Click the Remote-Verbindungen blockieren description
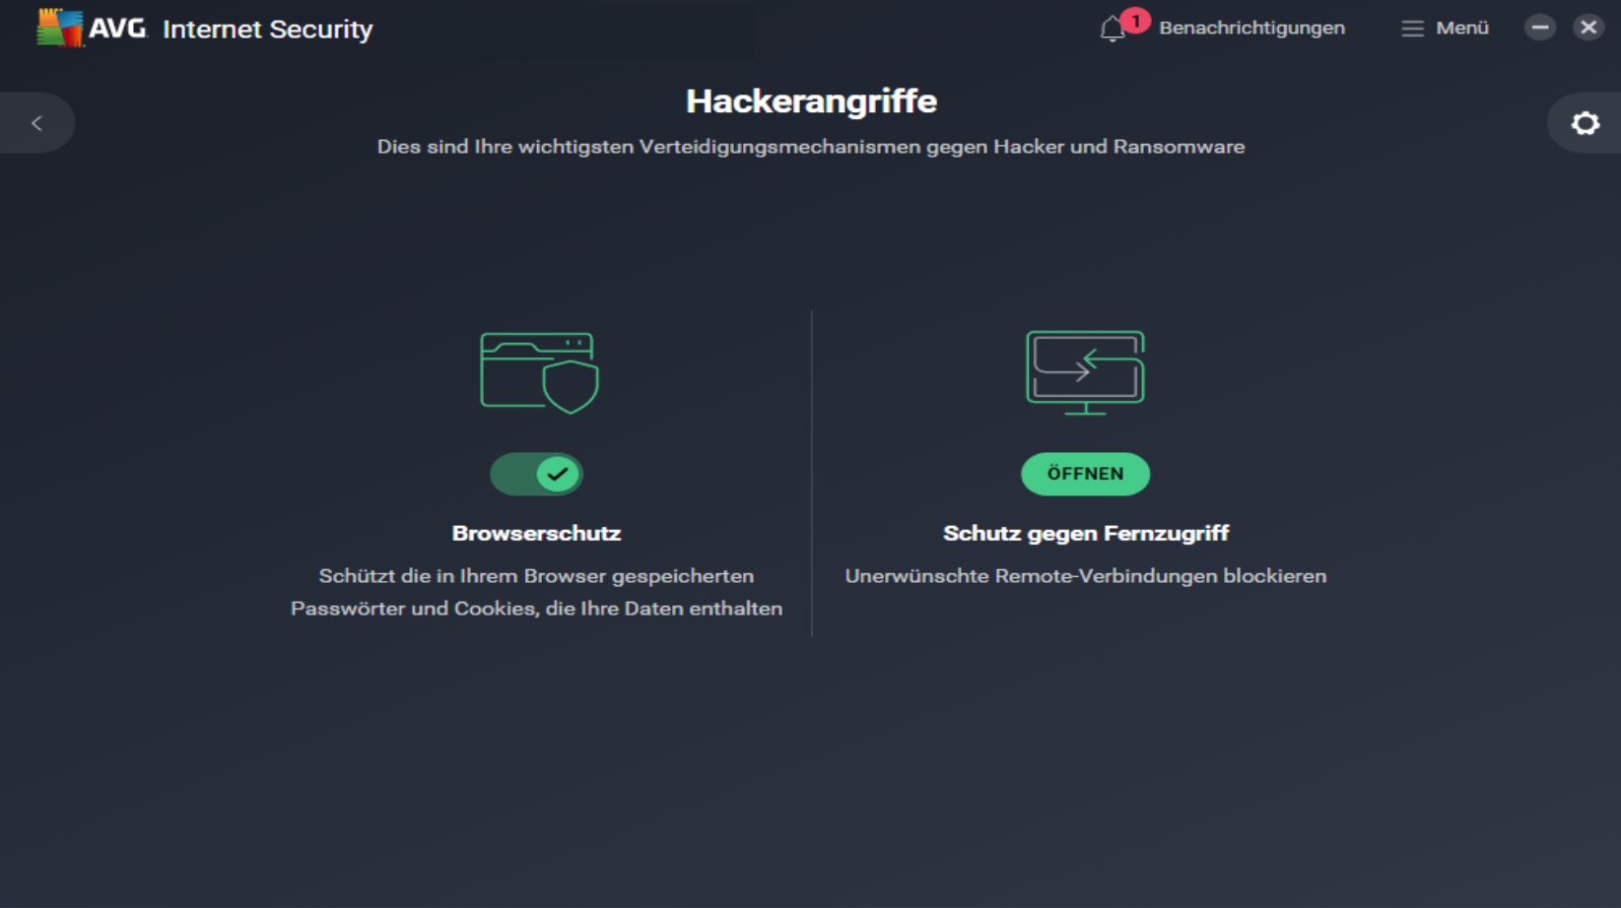Image resolution: width=1621 pixels, height=908 pixels. point(1085,576)
